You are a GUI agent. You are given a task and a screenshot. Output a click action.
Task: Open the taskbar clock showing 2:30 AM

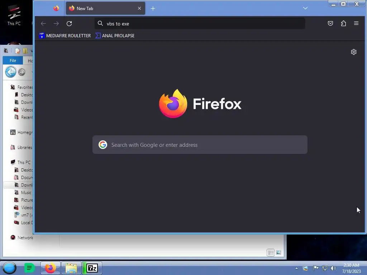point(351,268)
